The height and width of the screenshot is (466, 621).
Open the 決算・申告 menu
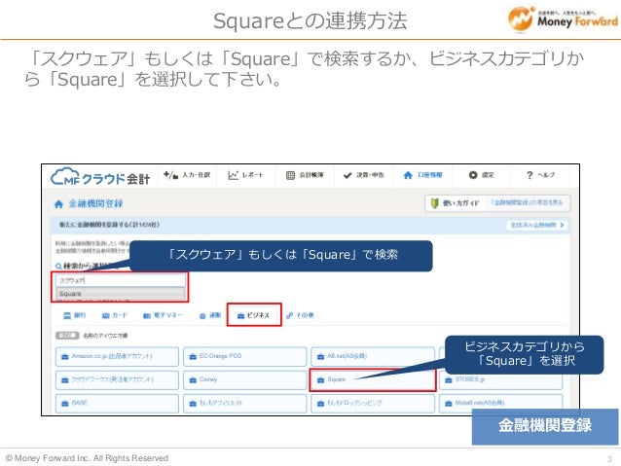[x=364, y=175]
